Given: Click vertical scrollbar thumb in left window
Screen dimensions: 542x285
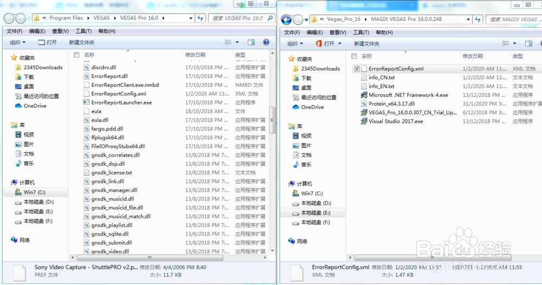Looking at the screenshot, I should (273, 120).
